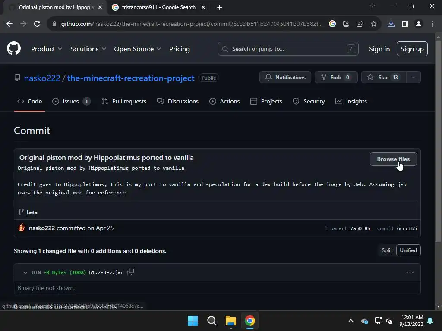
Task: Fork the repository
Action: (336, 78)
